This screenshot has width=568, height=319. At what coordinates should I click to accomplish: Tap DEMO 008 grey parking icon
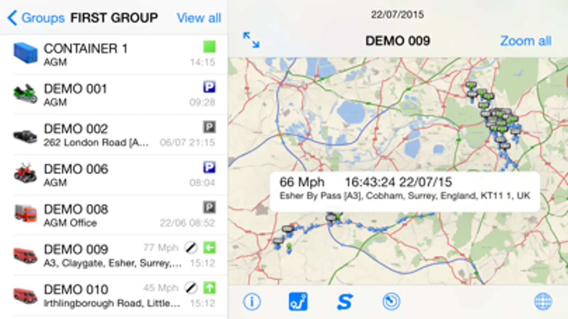(x=210, y=207)
